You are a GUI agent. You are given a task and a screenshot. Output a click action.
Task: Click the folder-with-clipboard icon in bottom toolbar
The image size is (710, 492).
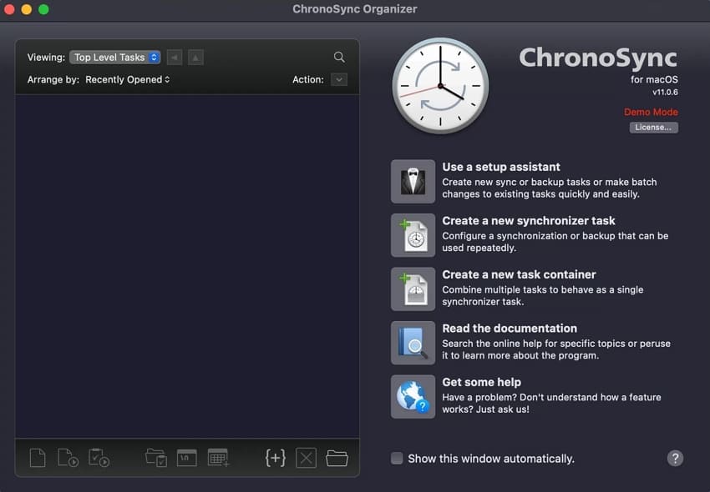click(156, 458)
